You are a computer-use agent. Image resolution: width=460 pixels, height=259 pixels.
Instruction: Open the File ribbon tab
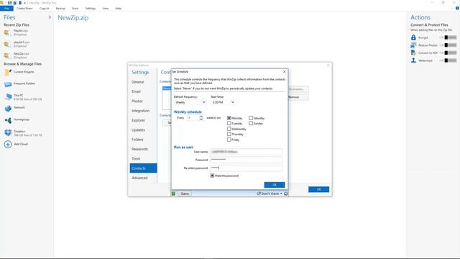coord(6,9)
